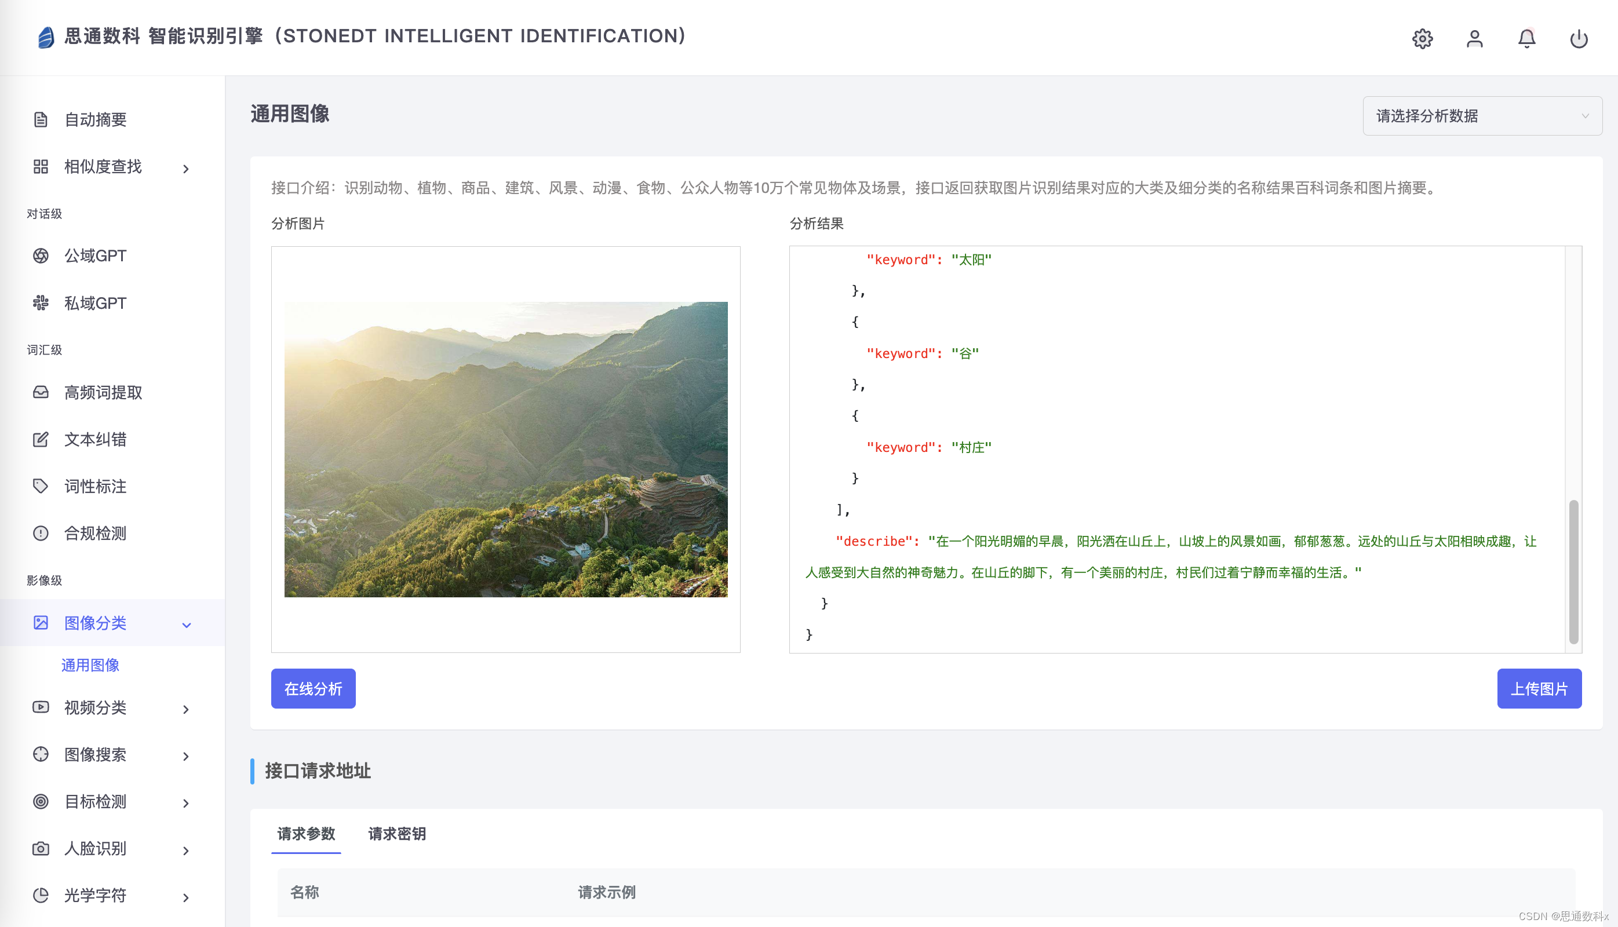The width and height of the screenshot is (1618, 927).
Task: Switch to the 请求参数 tab
Action: [x=307, y=834]
